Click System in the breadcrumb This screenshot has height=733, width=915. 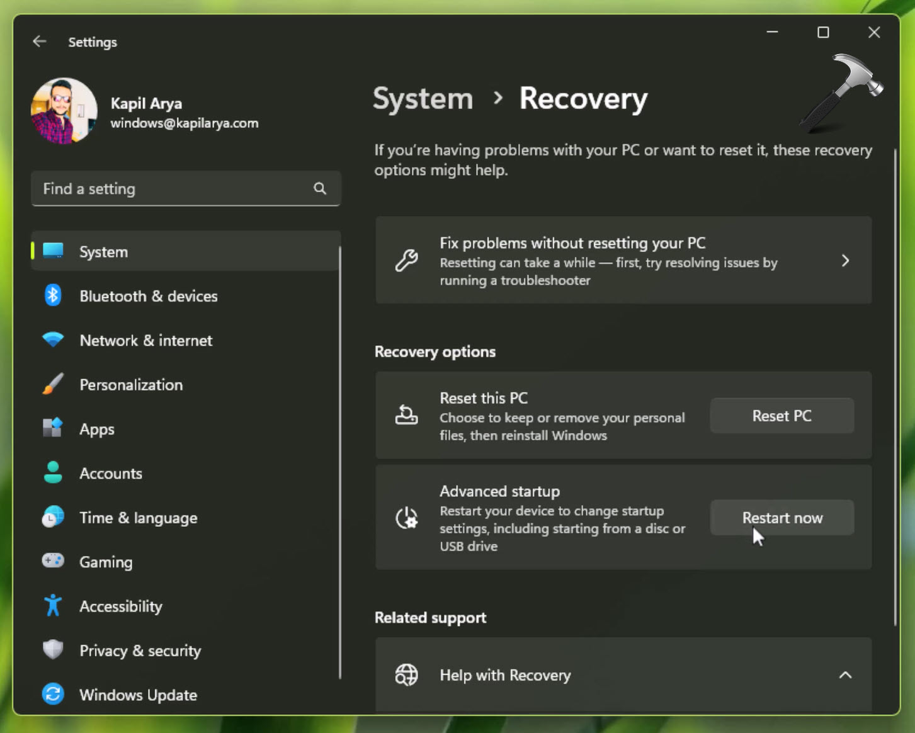coord(423,99)
